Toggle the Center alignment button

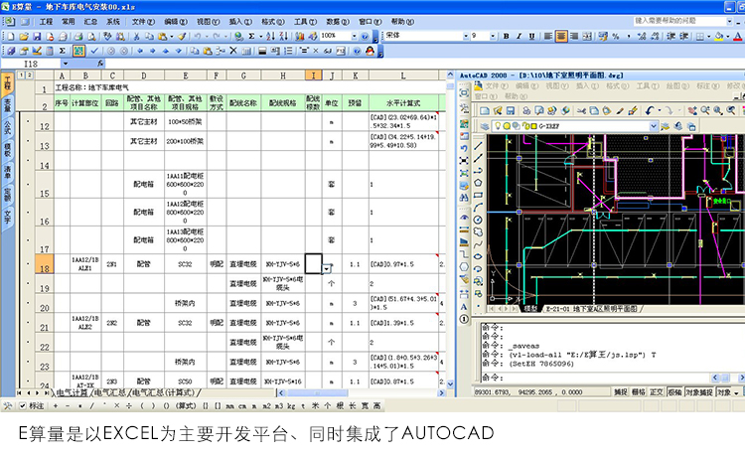point(561,36)
